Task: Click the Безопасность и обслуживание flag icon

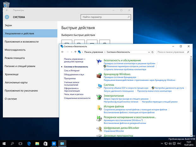Action: pos(99,62)
